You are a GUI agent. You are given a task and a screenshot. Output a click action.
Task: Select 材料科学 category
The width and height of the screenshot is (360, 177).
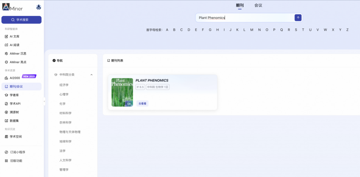(65, 113)
